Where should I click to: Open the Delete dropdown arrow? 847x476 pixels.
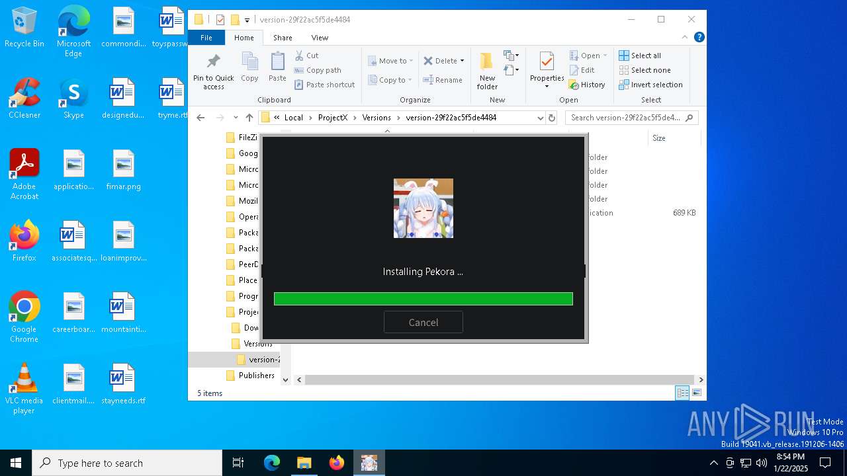tap(462, 61)
